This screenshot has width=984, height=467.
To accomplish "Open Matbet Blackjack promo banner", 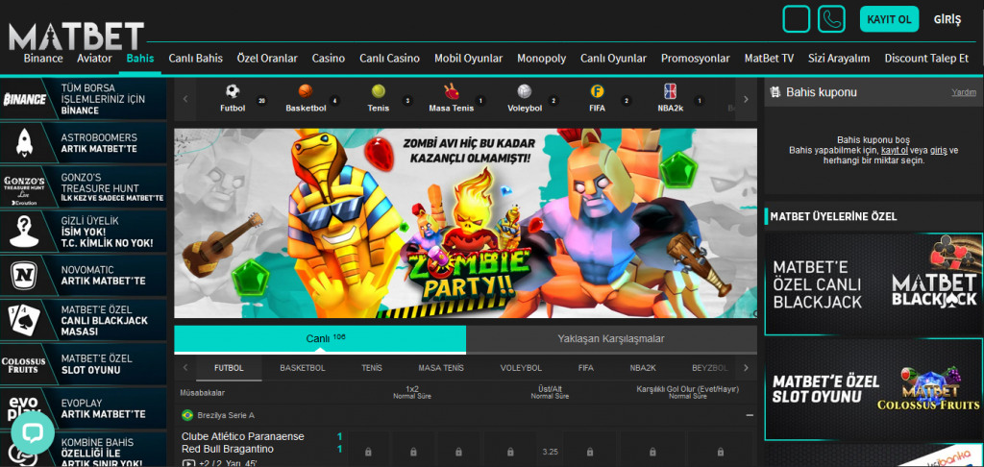I will (873, 284).
